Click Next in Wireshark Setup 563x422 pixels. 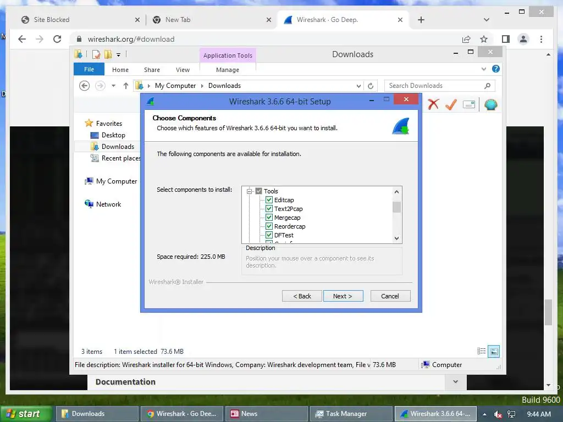click(x=343, y=296)
